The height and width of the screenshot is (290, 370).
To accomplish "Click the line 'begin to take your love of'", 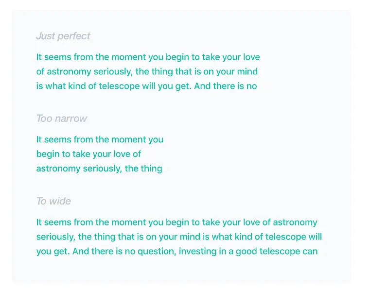I will coord(88,154).
